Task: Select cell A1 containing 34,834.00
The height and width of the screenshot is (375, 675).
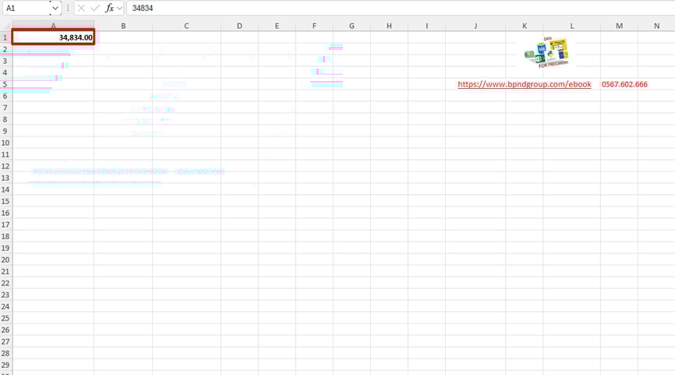Action: (x=53, y=37)
